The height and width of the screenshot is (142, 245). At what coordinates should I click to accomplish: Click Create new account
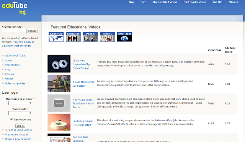[x=16, y=134]
